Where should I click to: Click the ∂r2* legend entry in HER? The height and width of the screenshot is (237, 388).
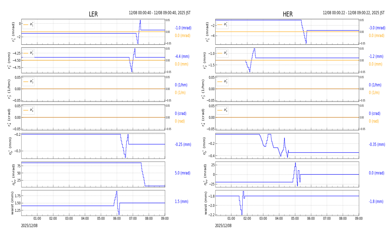point(223,53)
